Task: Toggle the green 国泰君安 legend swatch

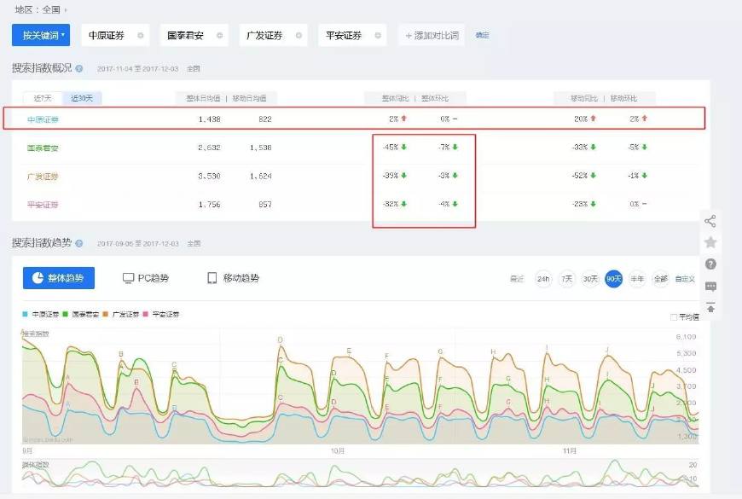Action: click(66, 314)
